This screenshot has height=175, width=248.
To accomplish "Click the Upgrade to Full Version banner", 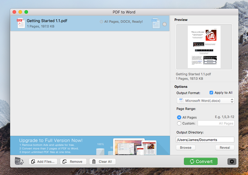I will pyautogui.click(x=90, y=145).
